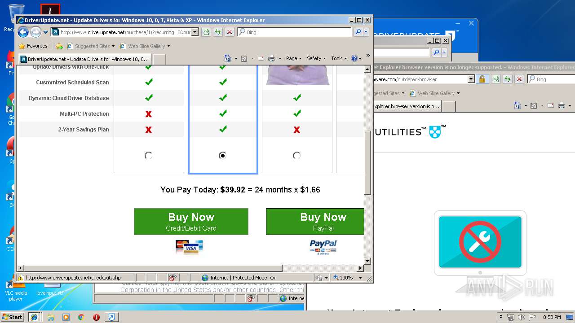Open the Home button dropdown arrow
Screen dimensions: 575x323
click(236, 58)
